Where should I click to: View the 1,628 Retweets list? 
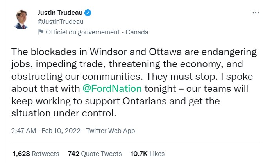[36, 154]
